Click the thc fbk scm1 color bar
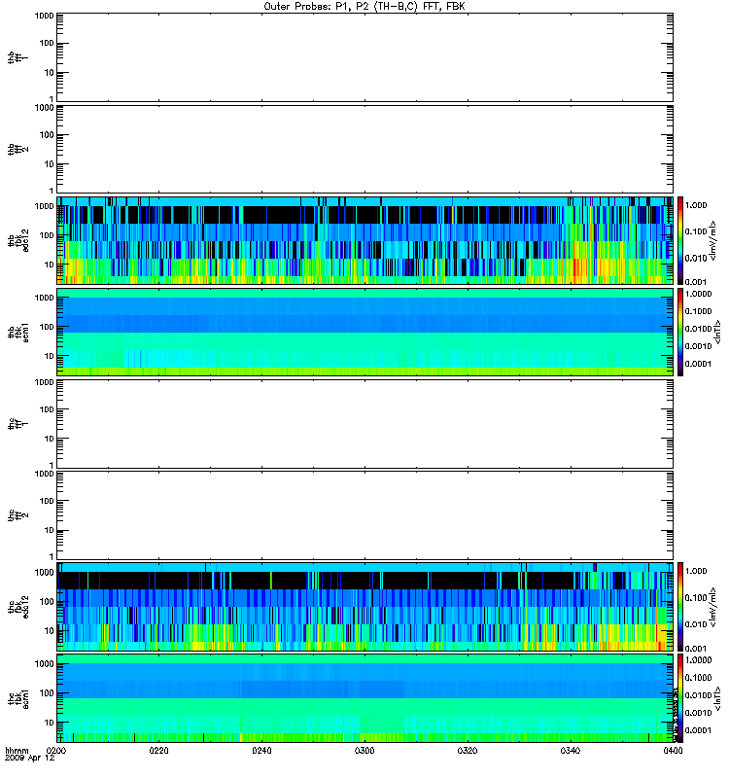 tap(680, 698)
